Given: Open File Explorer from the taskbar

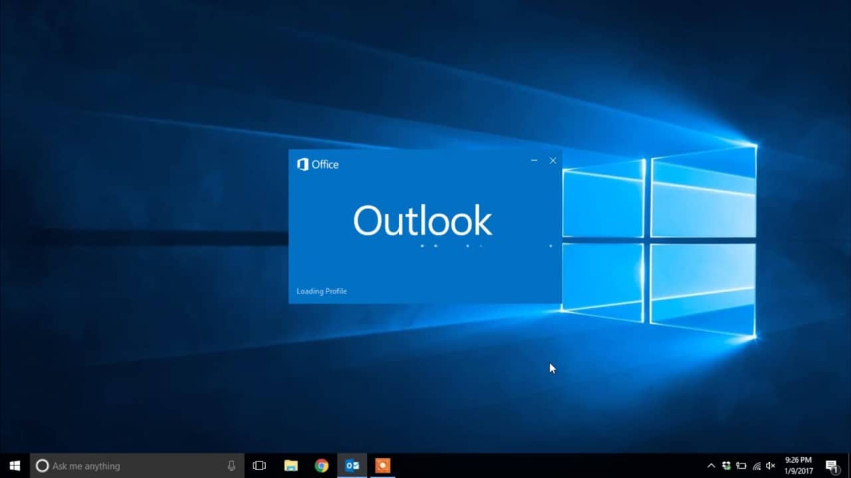Looking at the screenshot, I should pyautogui.click(x=291, y=465).
